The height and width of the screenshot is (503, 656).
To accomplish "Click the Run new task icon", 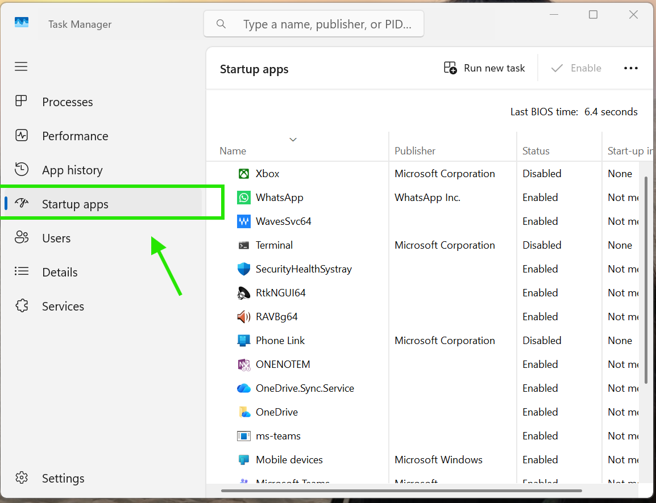I will pyautogui.click(x=450, y=68).
